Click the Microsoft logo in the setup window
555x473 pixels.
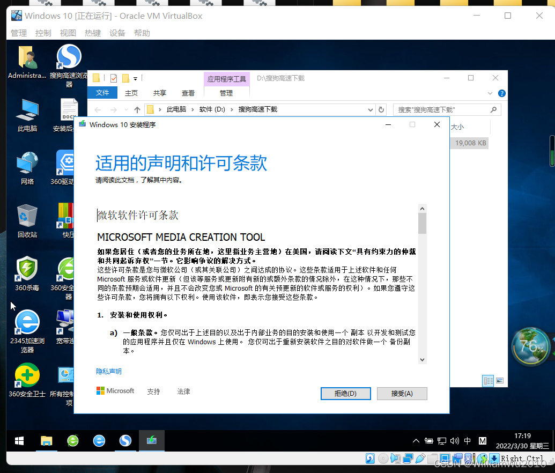[115, 391]
